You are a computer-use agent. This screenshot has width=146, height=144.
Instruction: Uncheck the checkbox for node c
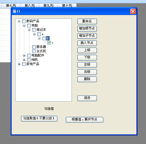coord(49,43)
